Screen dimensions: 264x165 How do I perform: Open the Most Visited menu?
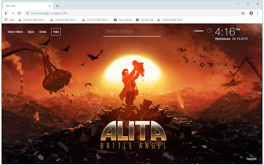(15, 32)
